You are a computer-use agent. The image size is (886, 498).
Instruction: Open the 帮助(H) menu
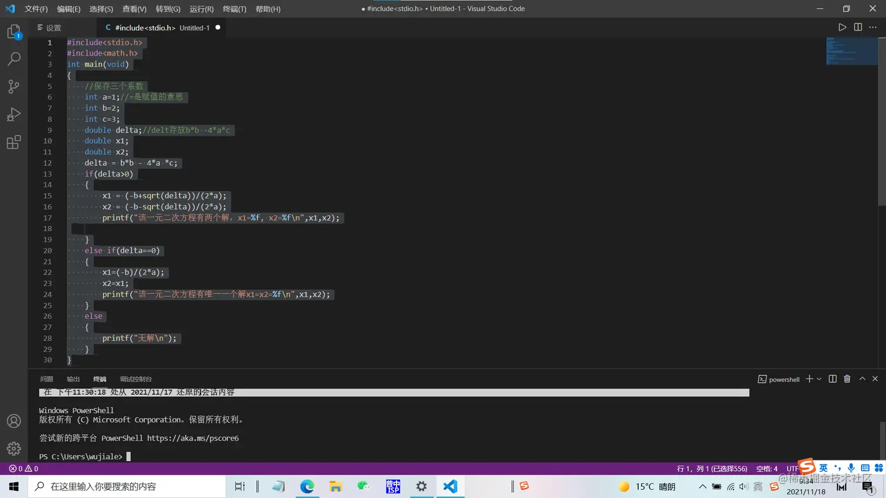268,9
